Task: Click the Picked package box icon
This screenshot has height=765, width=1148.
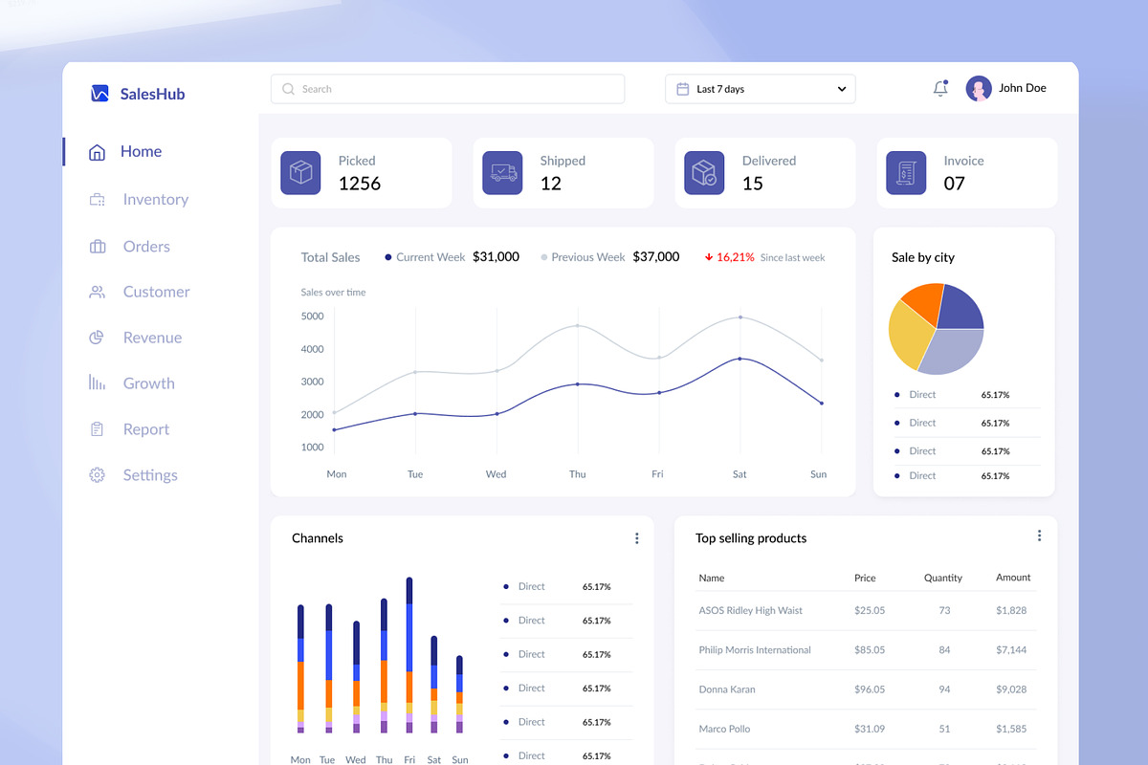Action: click(x=300, y=173)
